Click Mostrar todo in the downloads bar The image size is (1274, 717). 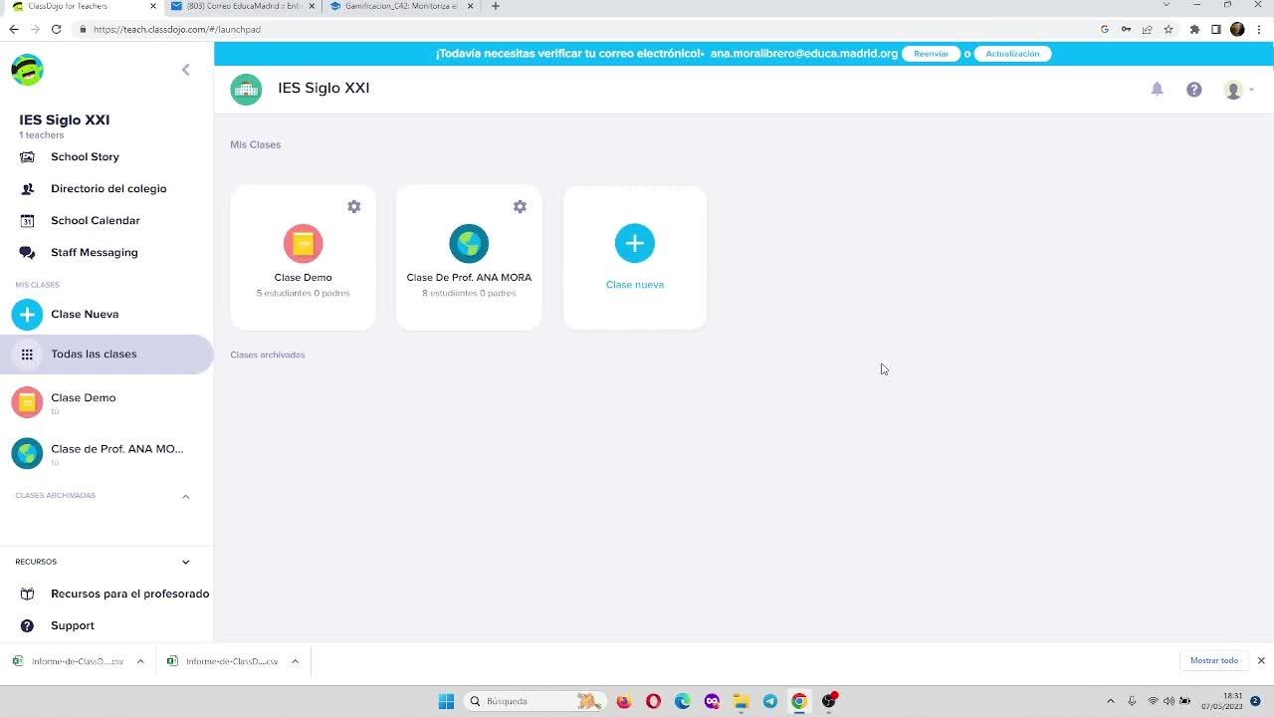click(1214, 660)
